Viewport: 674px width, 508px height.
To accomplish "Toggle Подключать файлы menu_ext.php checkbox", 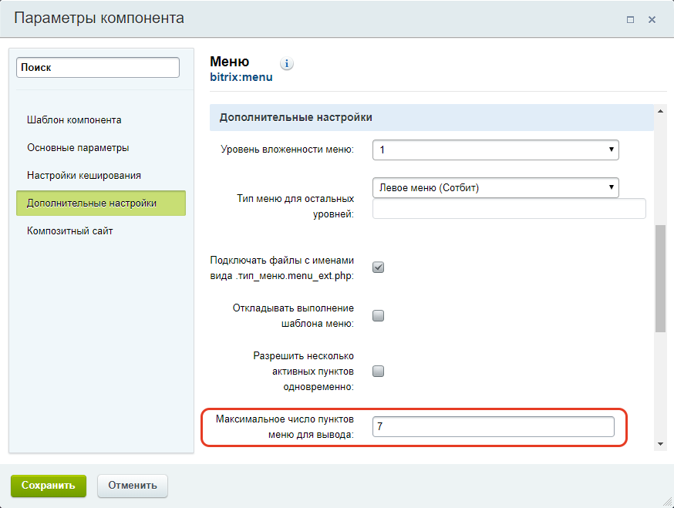I will tap(379, 267).
